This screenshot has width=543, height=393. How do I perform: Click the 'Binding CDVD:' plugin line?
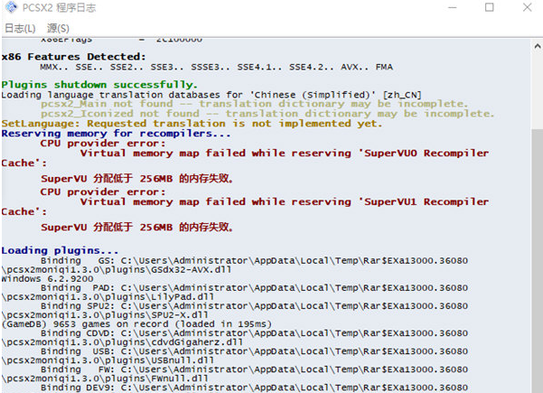(271, 333)
